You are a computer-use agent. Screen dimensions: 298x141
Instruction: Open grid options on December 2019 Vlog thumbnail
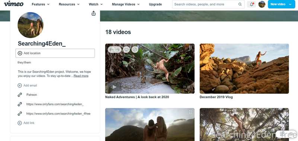(285, 47)
